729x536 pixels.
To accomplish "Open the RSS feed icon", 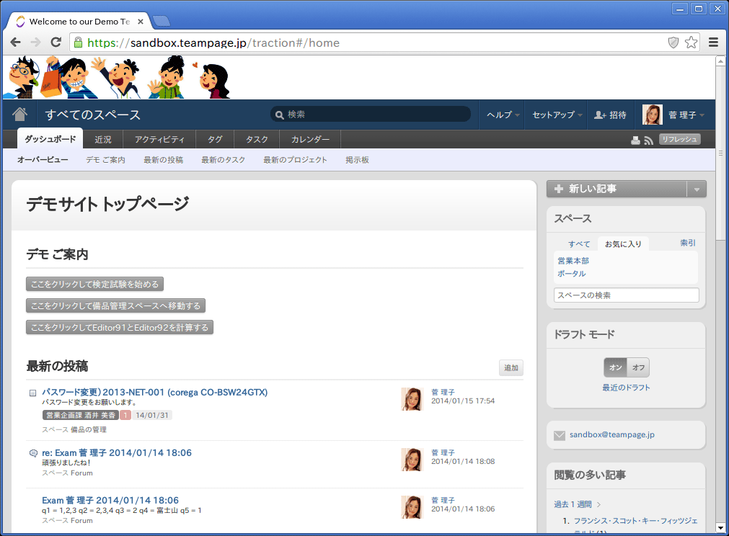I will 648,140.
